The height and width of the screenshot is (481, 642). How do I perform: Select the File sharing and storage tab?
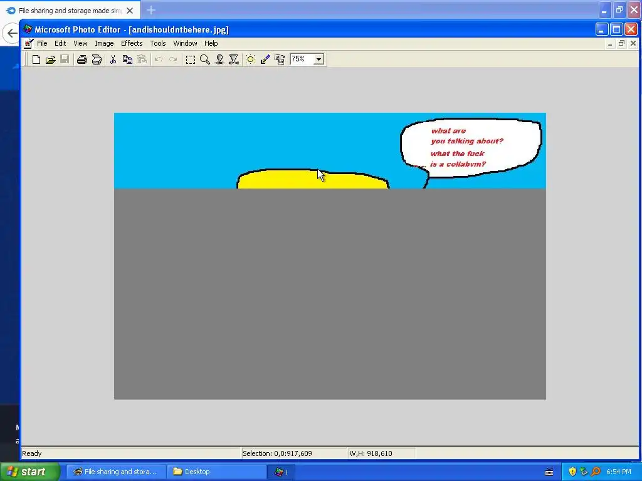[x=70, y=11]
